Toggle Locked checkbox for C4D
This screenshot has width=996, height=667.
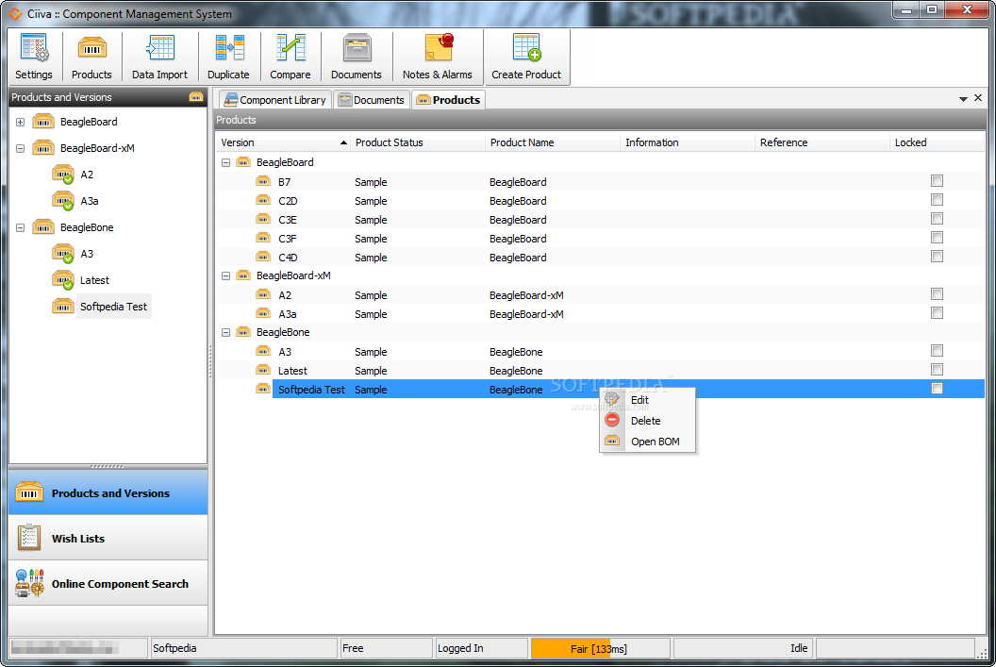pos(937,256)
